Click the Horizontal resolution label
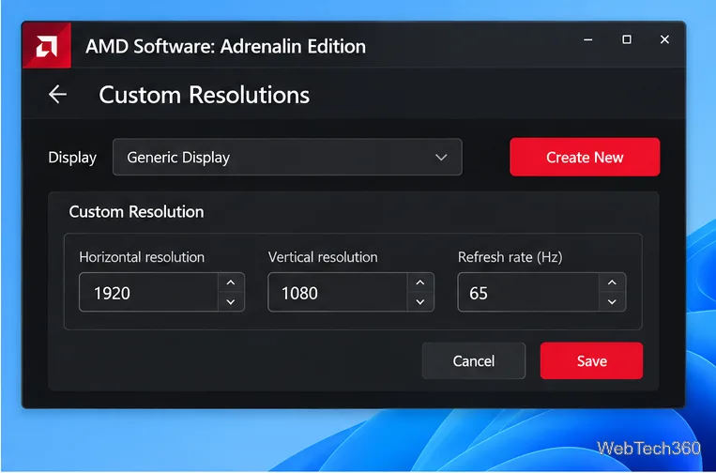716x473 pixels. point(142,257)
